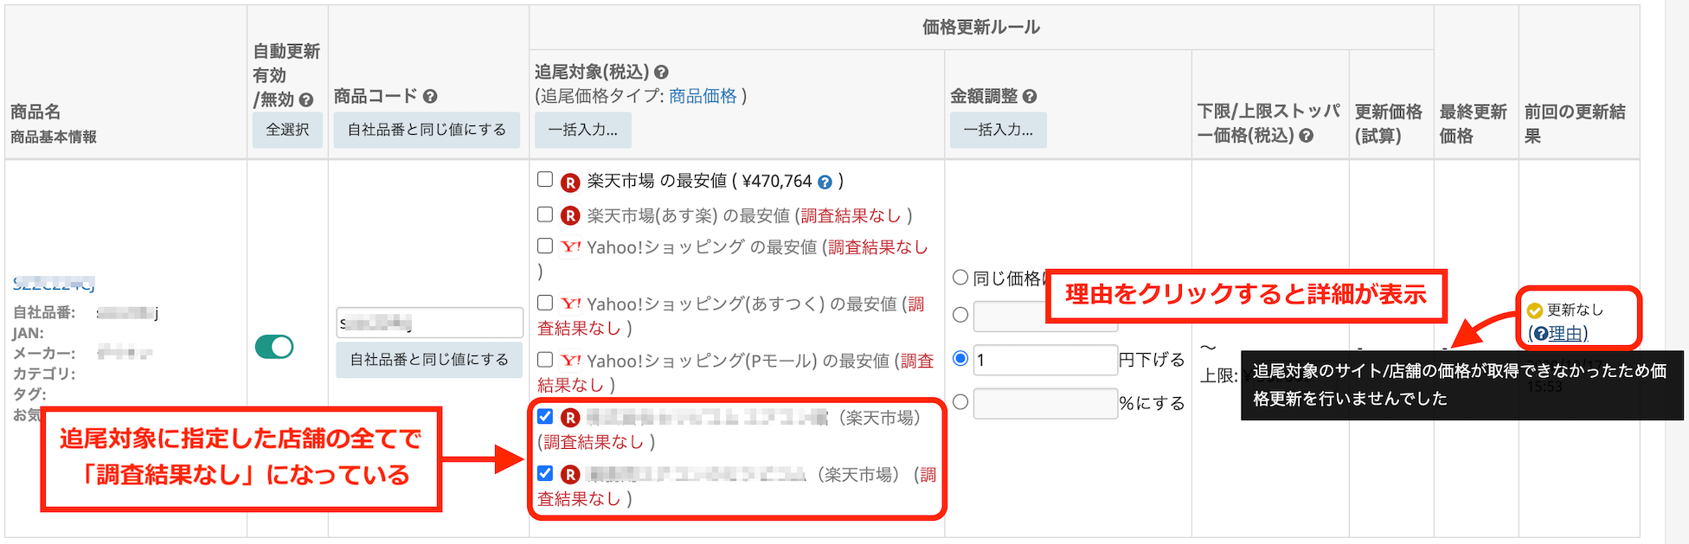Click 自社品番と同じ値にする button below the code field
Image resolution: width=1689 pixels, height=544 pixels.
pyautogui.click(x=429, y=359)
